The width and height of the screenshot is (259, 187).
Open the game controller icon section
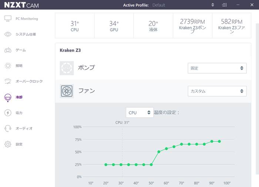(8, 50)
